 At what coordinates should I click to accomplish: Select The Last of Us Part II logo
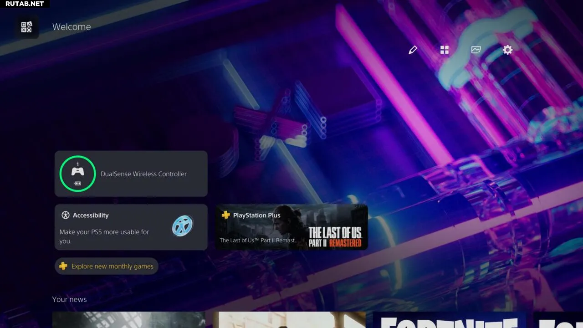pos(335,237)
